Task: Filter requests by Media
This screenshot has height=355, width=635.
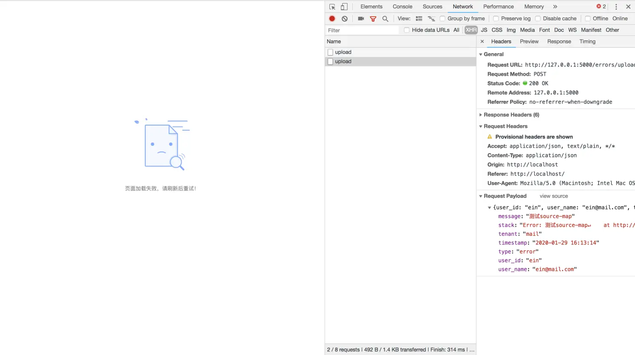Action: click(527, 30)
